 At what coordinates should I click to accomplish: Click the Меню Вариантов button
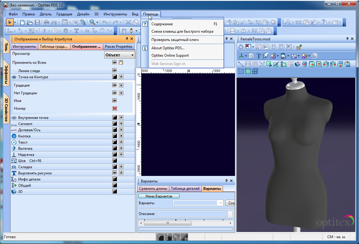pos(159,196)
